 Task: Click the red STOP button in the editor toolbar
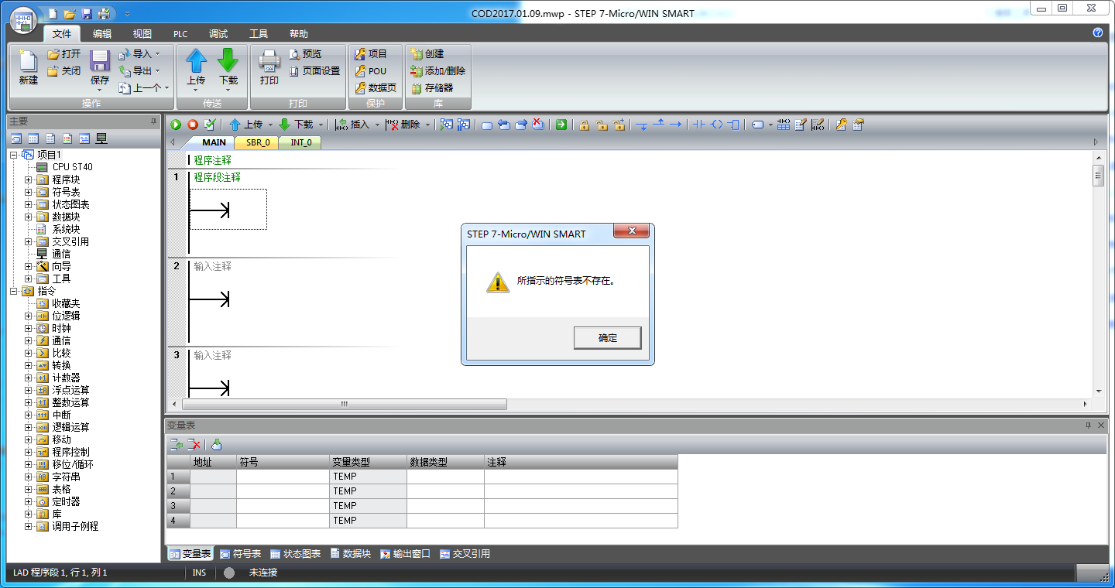pos(193,125)
